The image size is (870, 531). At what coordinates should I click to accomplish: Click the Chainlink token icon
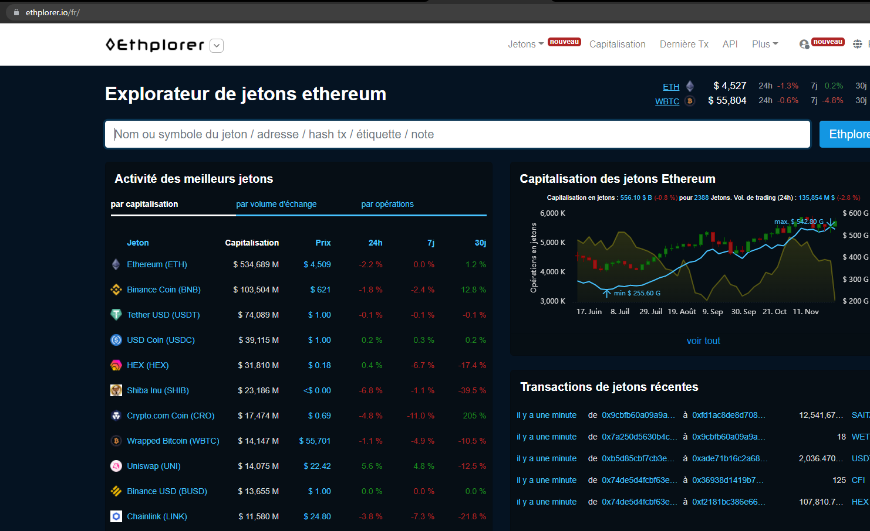(x=116, y=516)
